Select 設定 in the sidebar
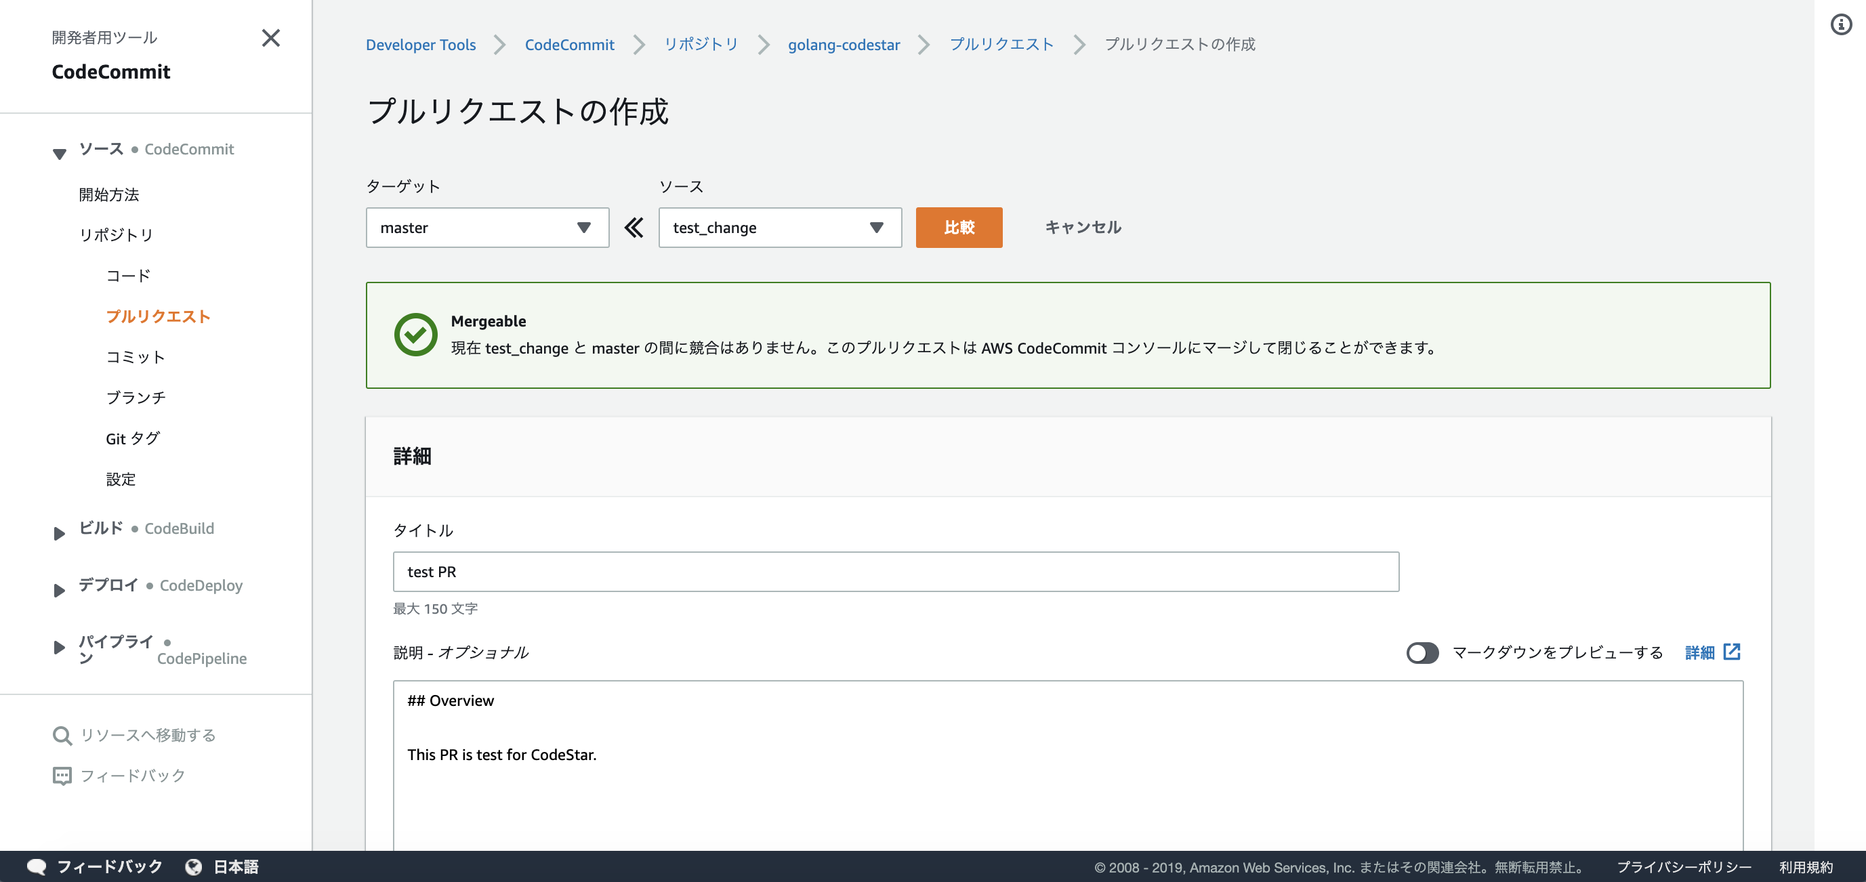Image resolution: width=1866 pixels, height=882 pixels. point(120,479)
